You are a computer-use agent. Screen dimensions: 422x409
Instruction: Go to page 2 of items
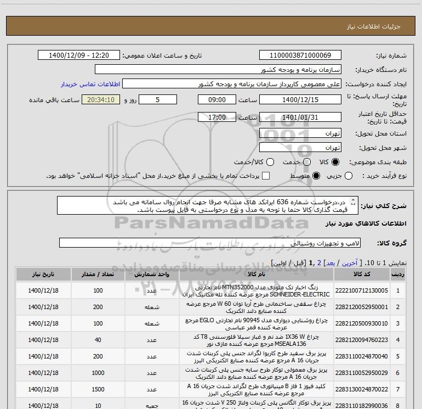point(319,263)
